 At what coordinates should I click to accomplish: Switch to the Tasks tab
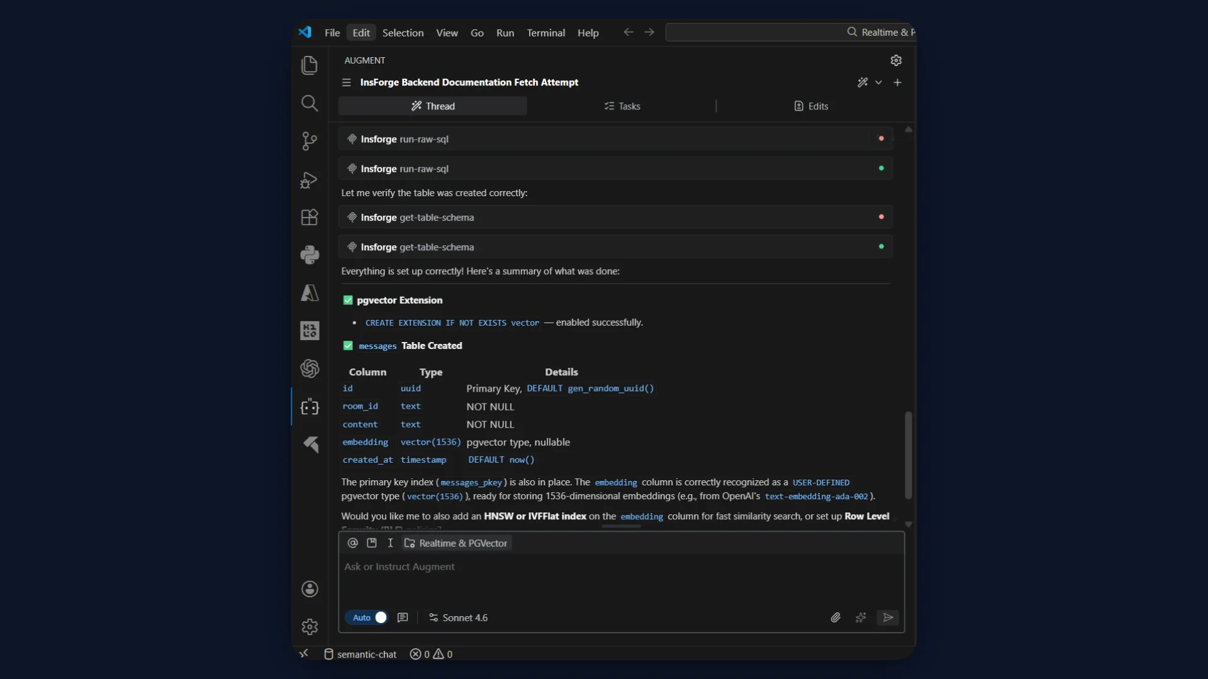[x=622, y=106]
